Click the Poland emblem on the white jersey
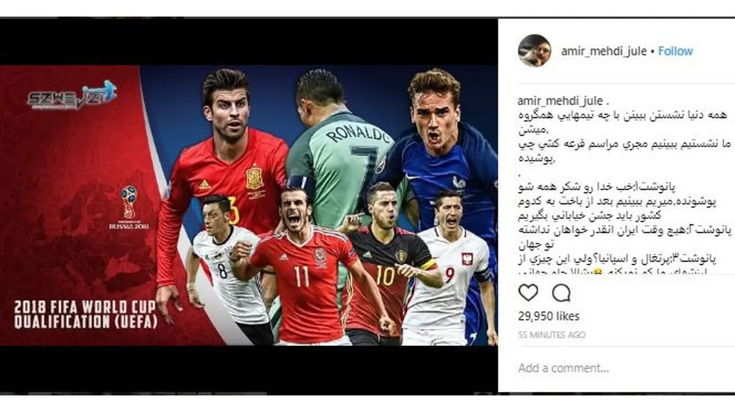The height and width of the screenshot is (412, 735). [x=467, y=259]
